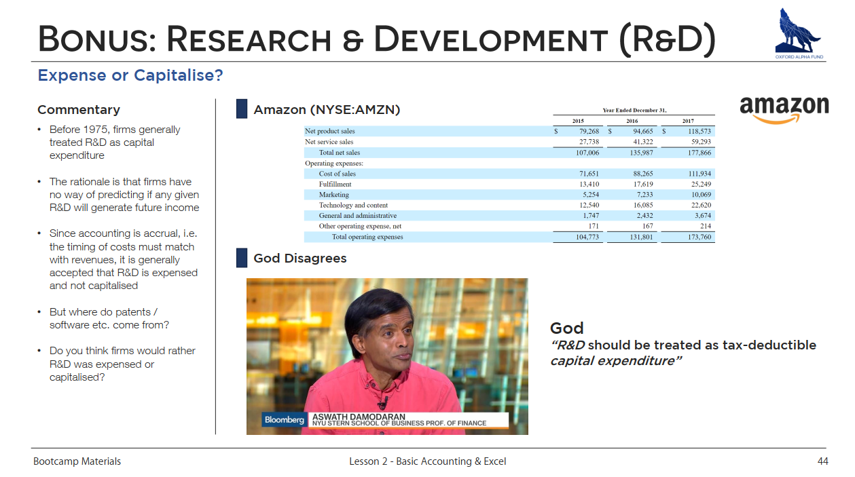855x477 pixels.
Task: Click the blue square beside Amazon heading
Action: [x=242, y=109]
